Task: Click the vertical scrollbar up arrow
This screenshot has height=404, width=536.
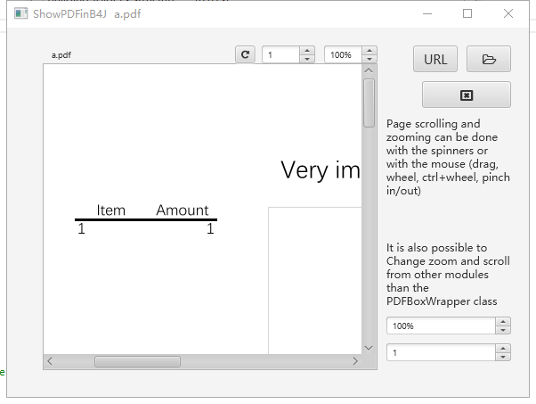Action: [x=369, y=70]
